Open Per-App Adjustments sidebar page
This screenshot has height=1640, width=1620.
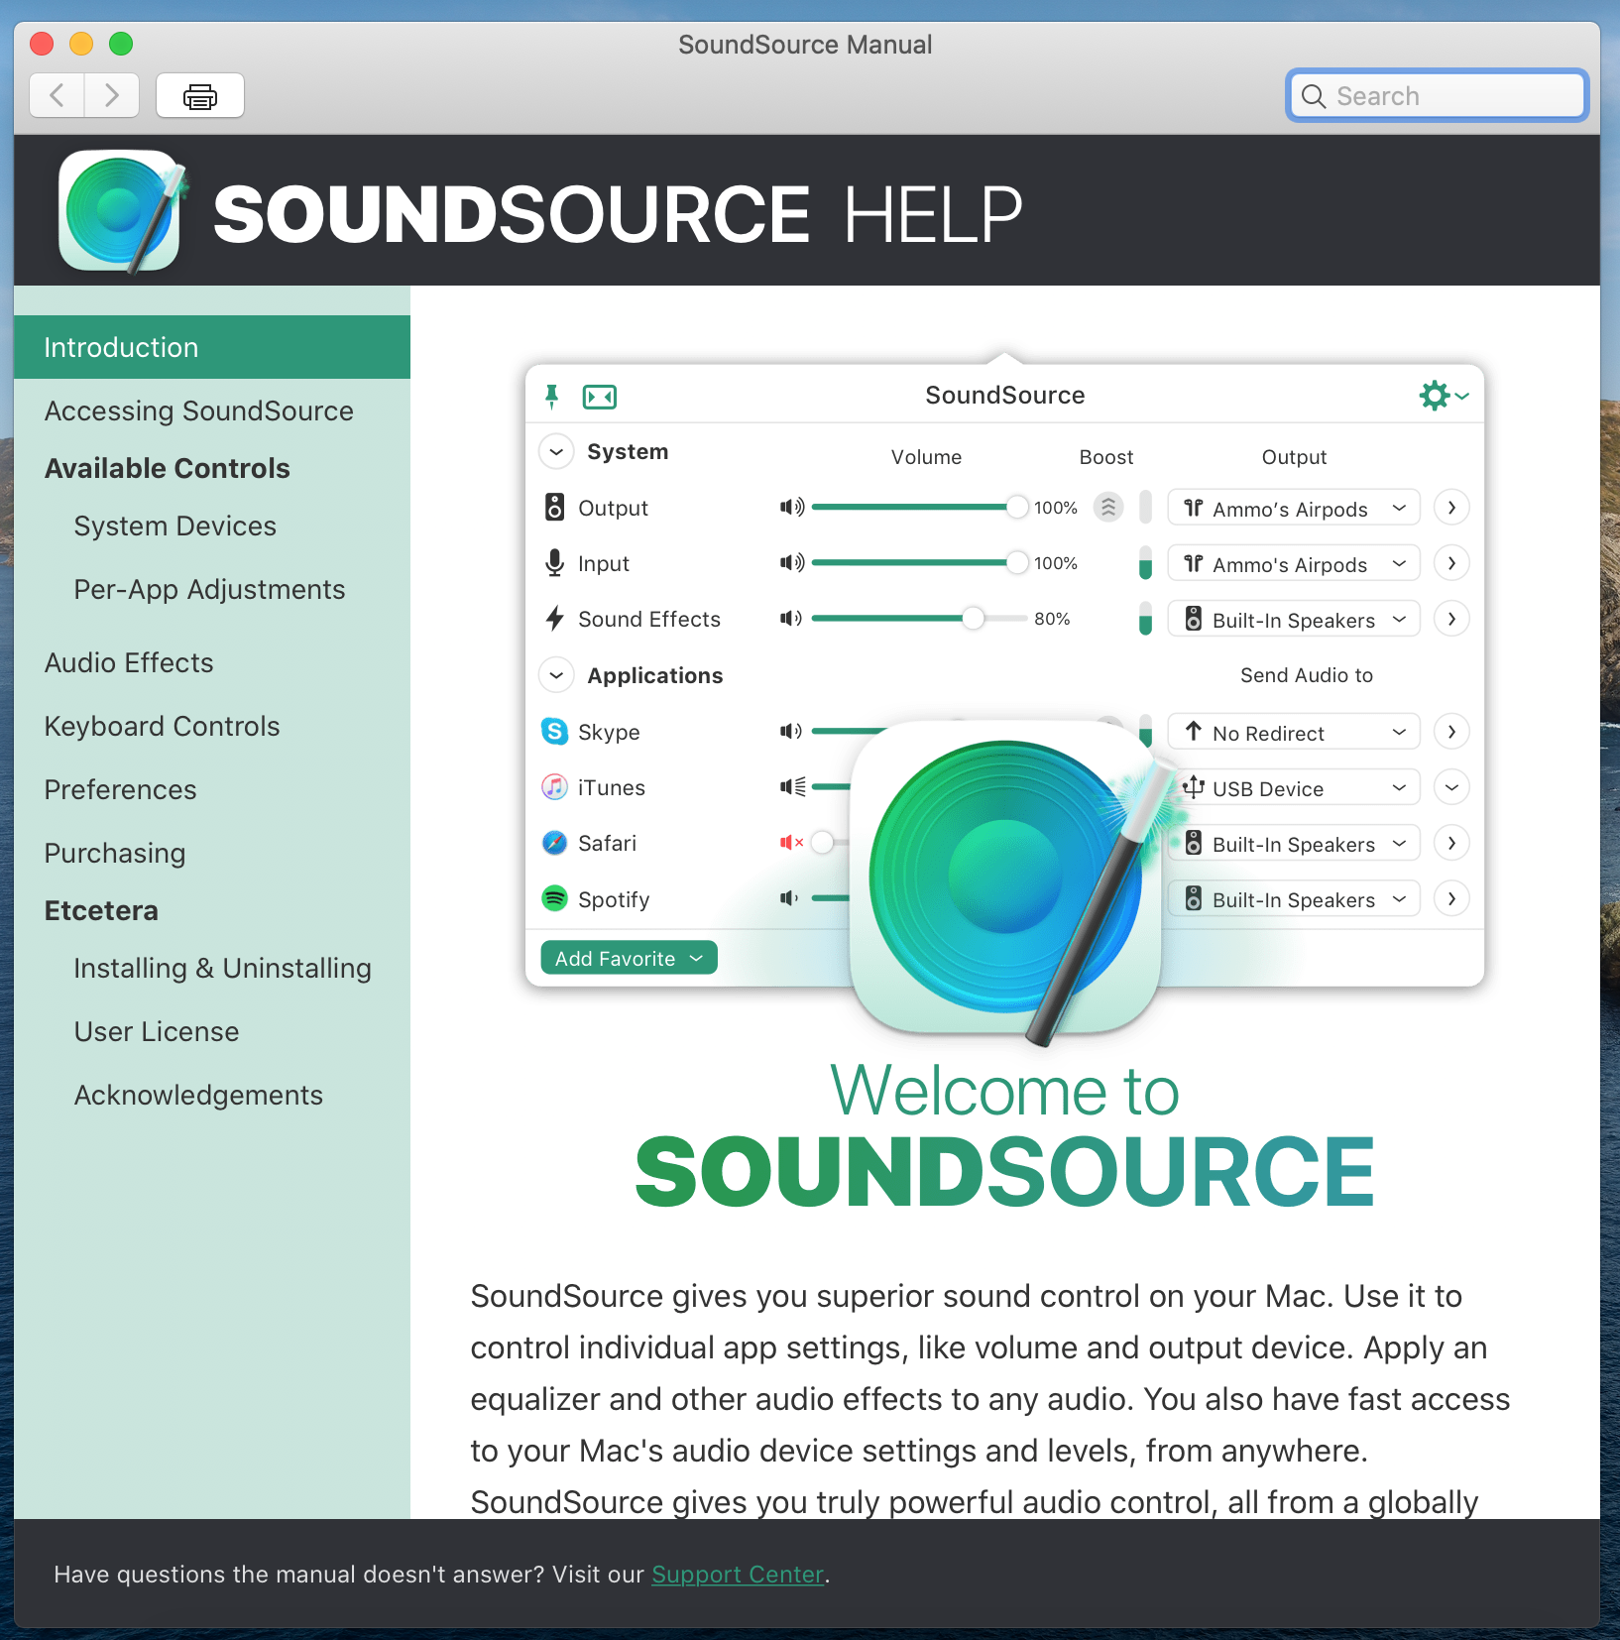click(210, 589)
